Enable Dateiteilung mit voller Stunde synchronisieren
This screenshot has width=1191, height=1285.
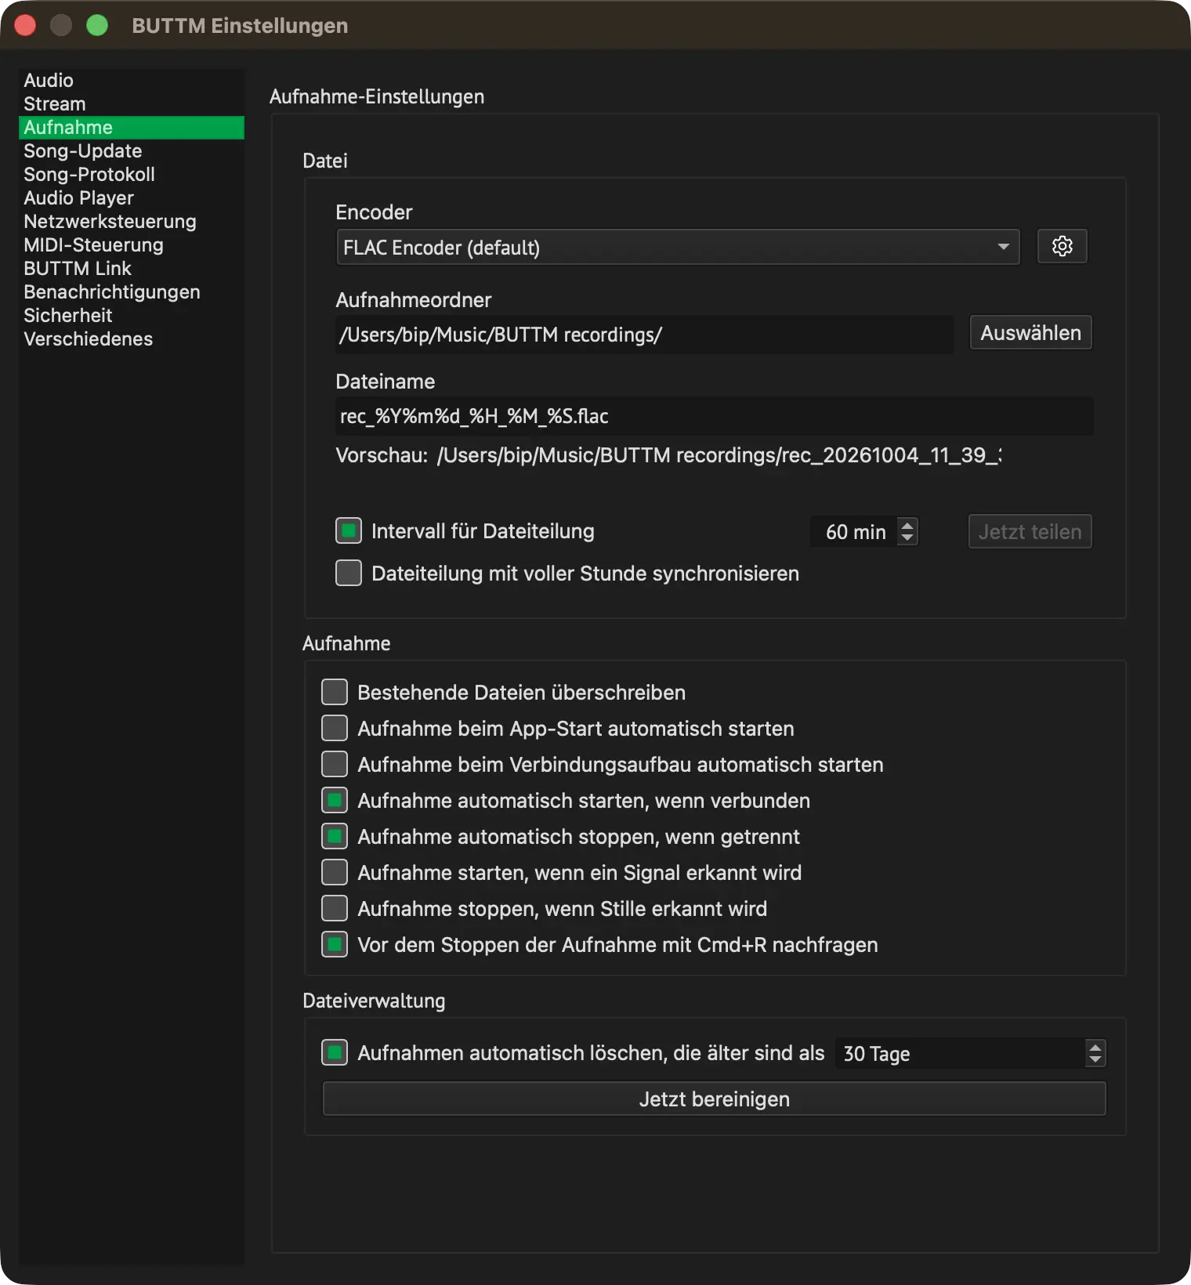pos(349,573)
